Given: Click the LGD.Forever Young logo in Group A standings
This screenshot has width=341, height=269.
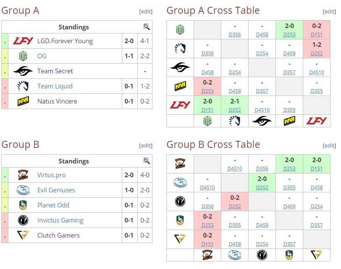Looking at the screenshot, I should click(x=23, y=41).
